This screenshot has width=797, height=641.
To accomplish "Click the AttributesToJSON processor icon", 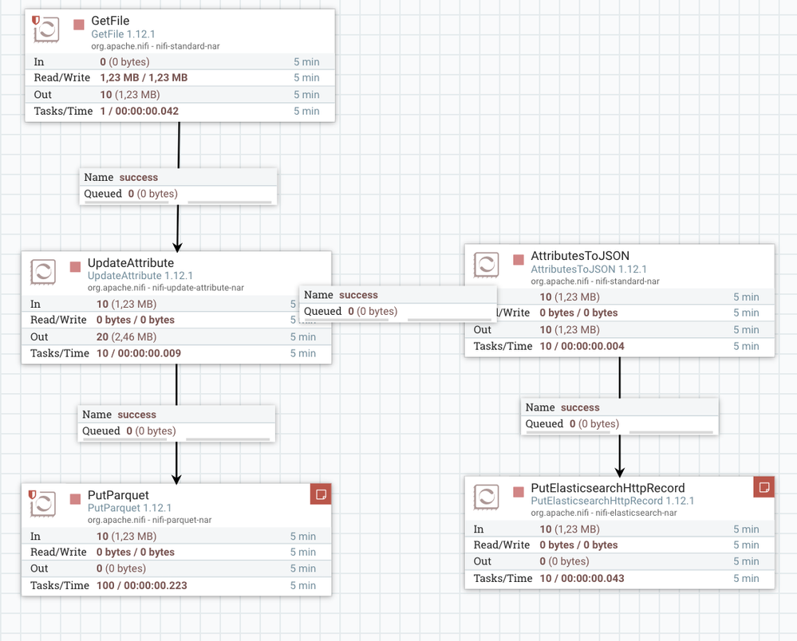I will (486, 265).
